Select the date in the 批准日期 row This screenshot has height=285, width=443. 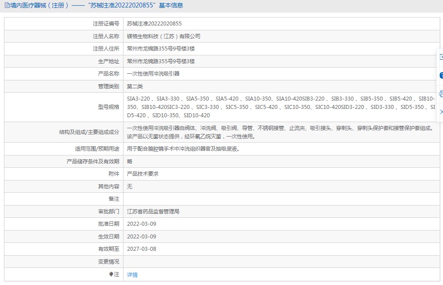pyautogui.click(x=142, y=224)
